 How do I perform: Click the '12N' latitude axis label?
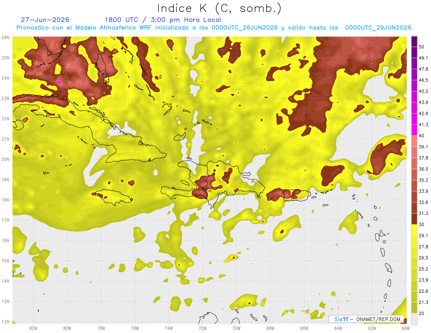coord(5,322)
